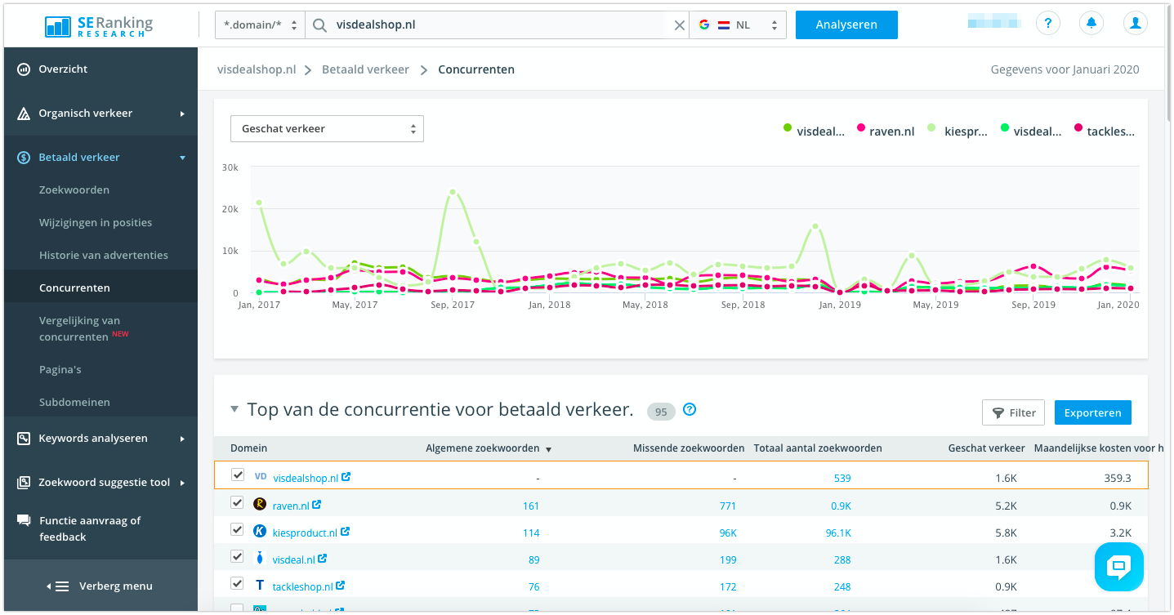Click the help question mark icon in header
Viewport: 1174px width, 615px height.
pos(1048,24)
